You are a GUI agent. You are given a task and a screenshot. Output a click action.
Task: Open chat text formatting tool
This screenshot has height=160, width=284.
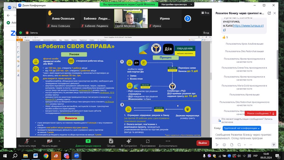pos(217,145)
